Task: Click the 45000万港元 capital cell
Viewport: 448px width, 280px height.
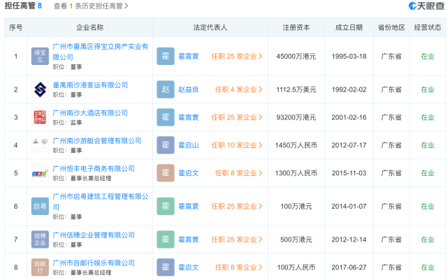Action: [x=296, y=57]
